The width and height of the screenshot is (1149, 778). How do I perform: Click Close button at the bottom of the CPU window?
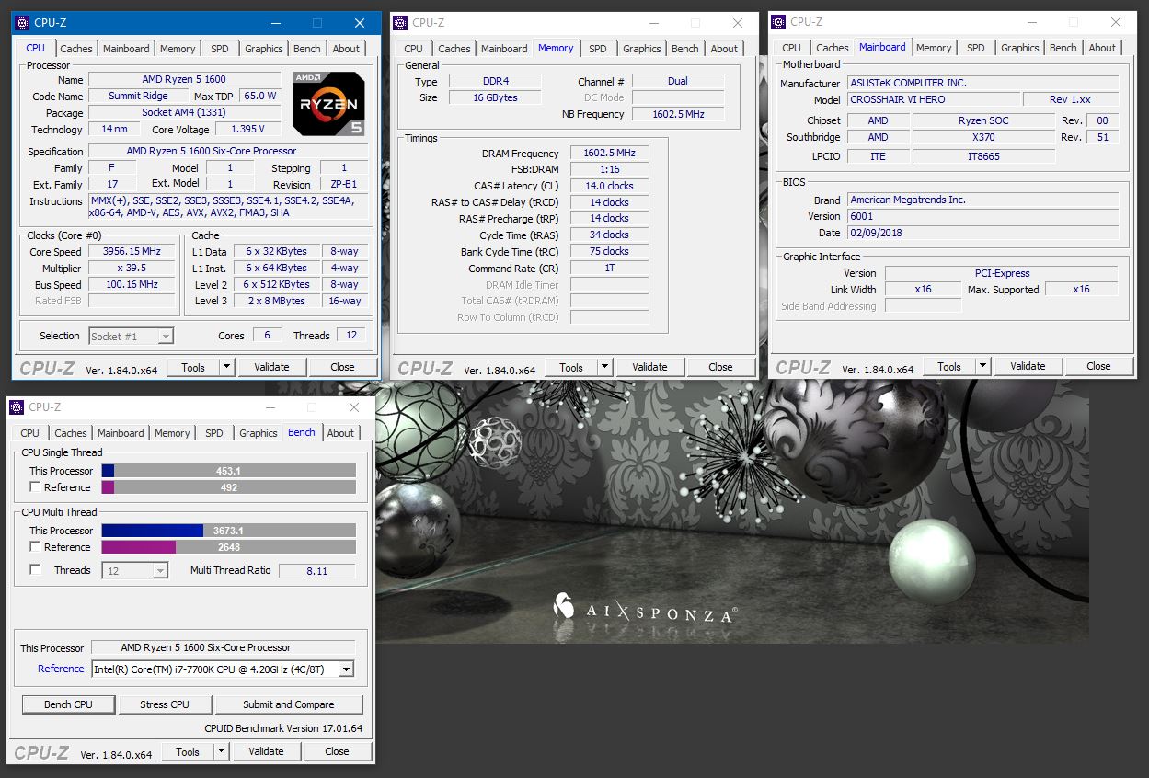pyautogui.click(x=343, y=367)
